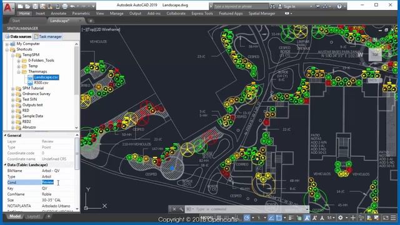Expand the 0-Folders_Tools folder node
This screenshot has height=225, width=400.
point(19,61)
